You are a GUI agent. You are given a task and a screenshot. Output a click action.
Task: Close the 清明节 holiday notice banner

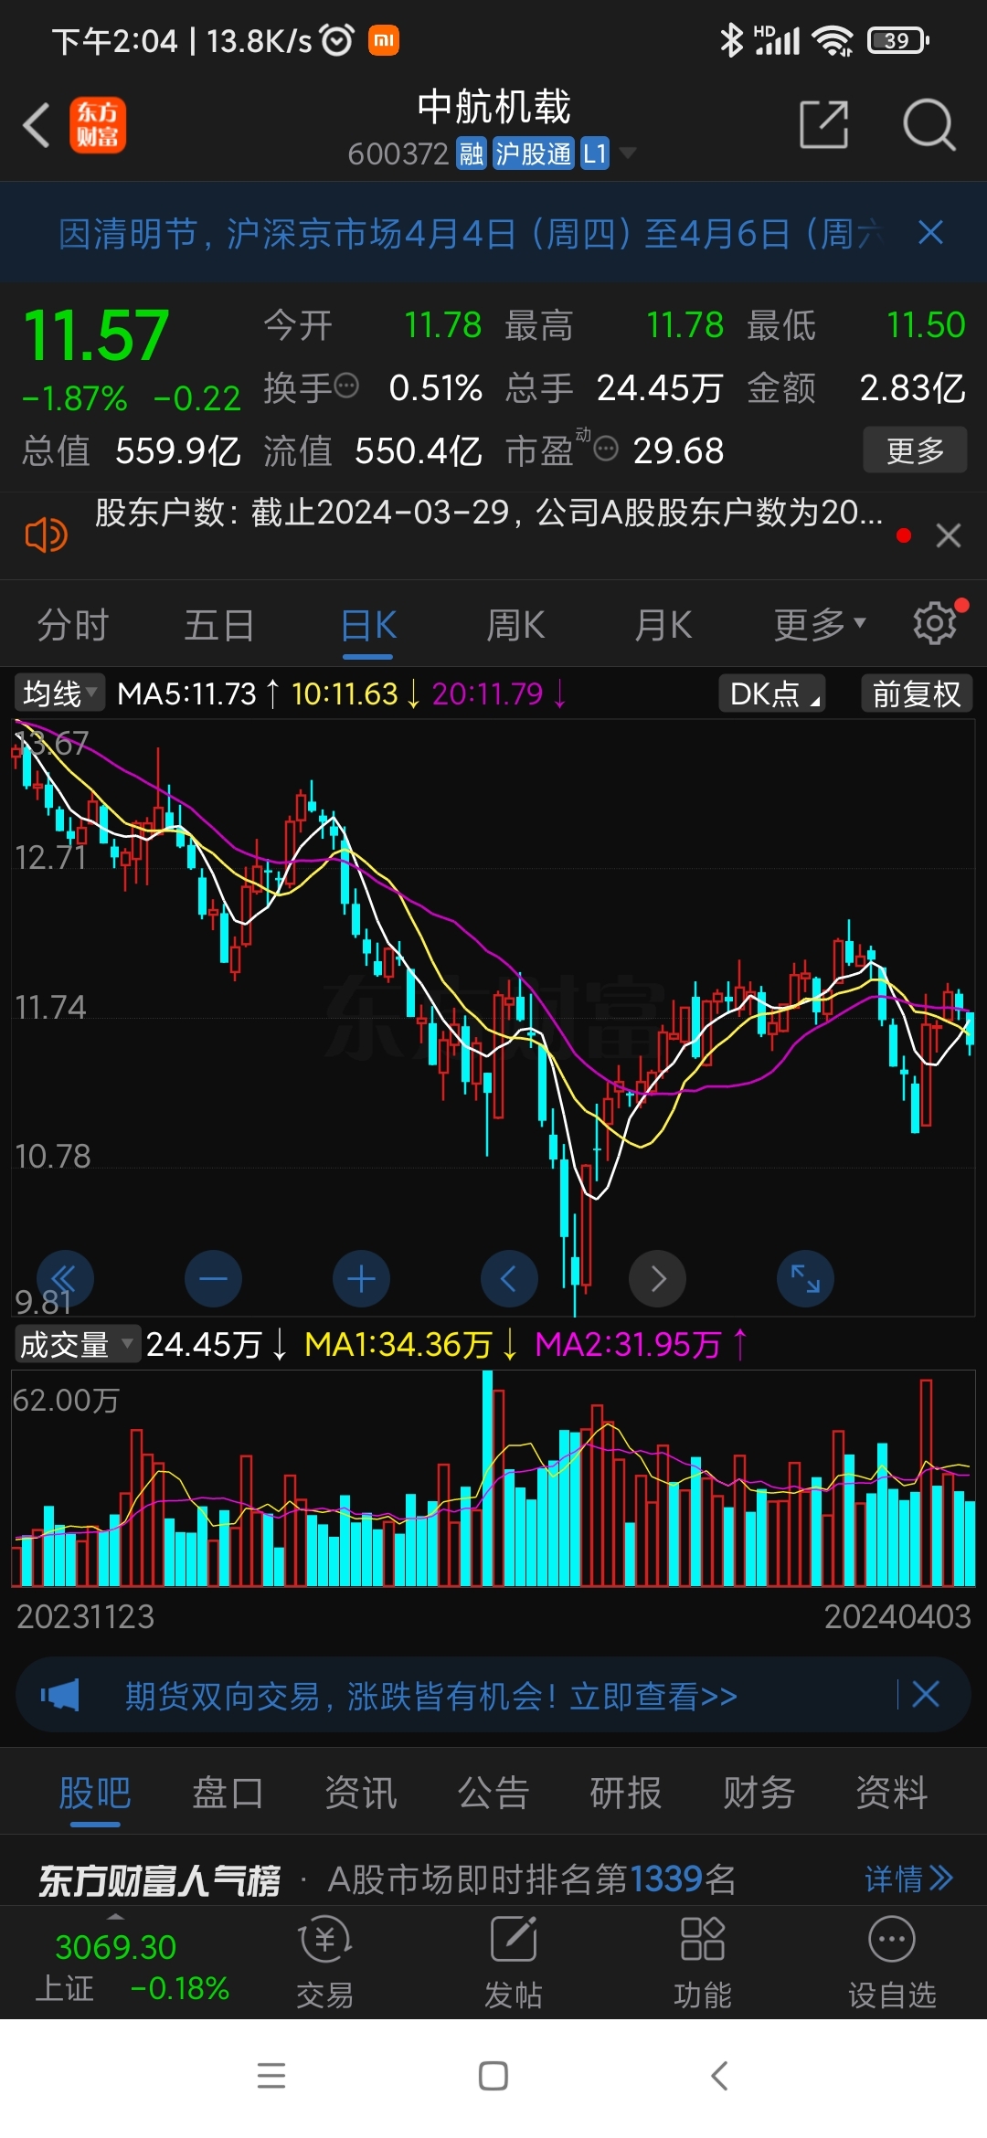click(x=930, y=233)
